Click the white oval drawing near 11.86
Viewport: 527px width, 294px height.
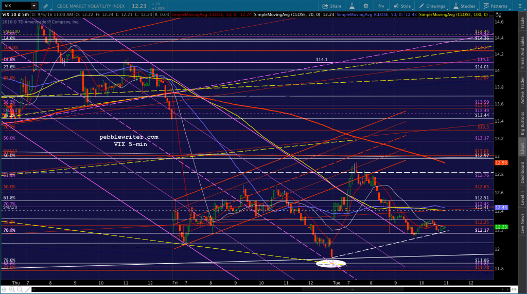tap(331, 264)
